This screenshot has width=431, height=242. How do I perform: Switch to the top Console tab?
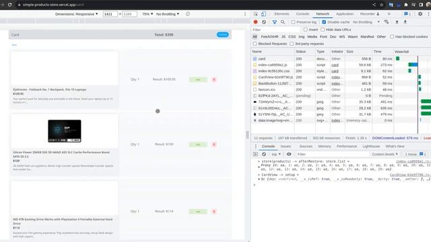(x=302, y=13)
